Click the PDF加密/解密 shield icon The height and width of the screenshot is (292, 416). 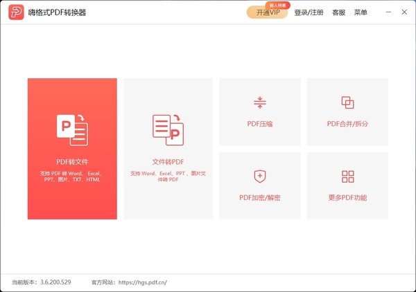tap(260, 176)
